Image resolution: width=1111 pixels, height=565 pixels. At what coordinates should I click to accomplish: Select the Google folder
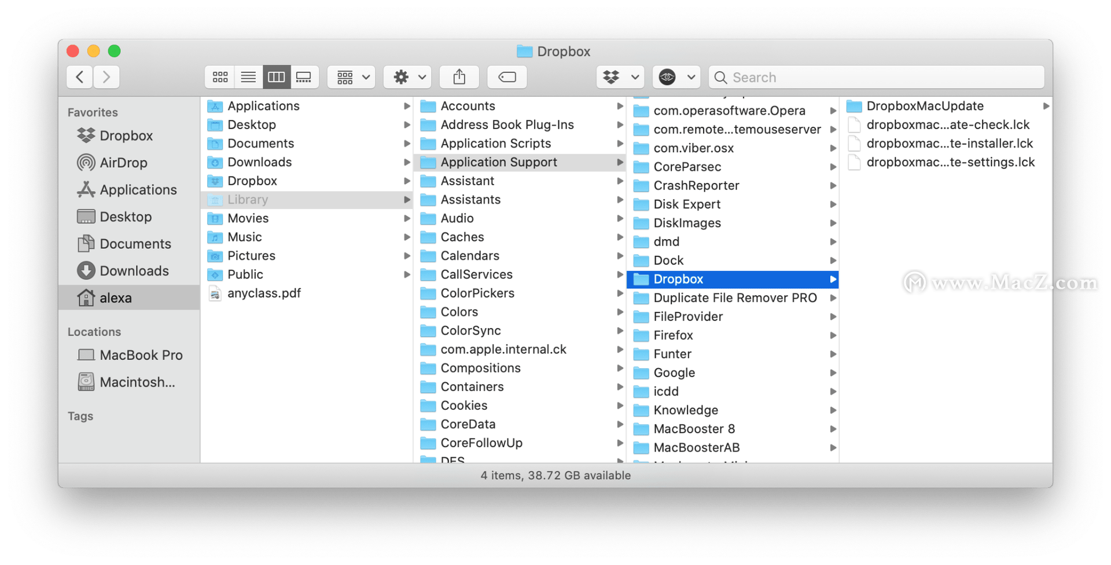click(733, 373)
